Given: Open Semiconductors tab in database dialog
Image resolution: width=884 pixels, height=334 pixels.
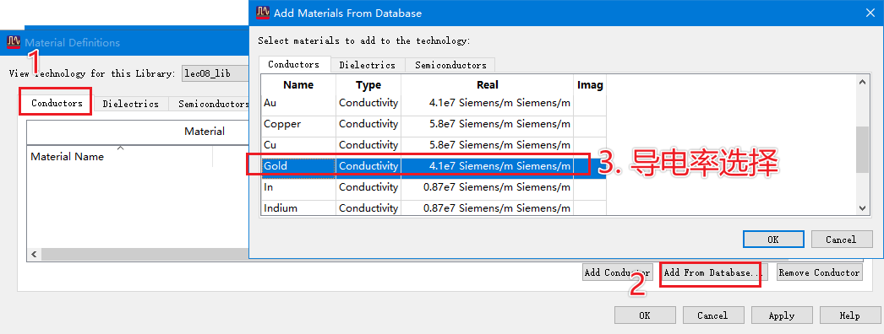Looking at the screenshot, I should (x=450, y=65).
